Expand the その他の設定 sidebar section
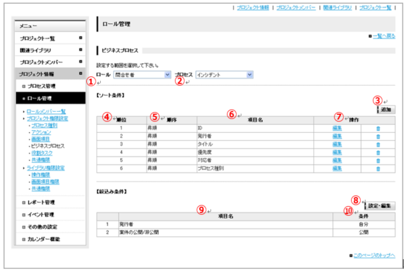Image resolution: width=404 pixels, height=273 pixels. click(x=50, y=227)
